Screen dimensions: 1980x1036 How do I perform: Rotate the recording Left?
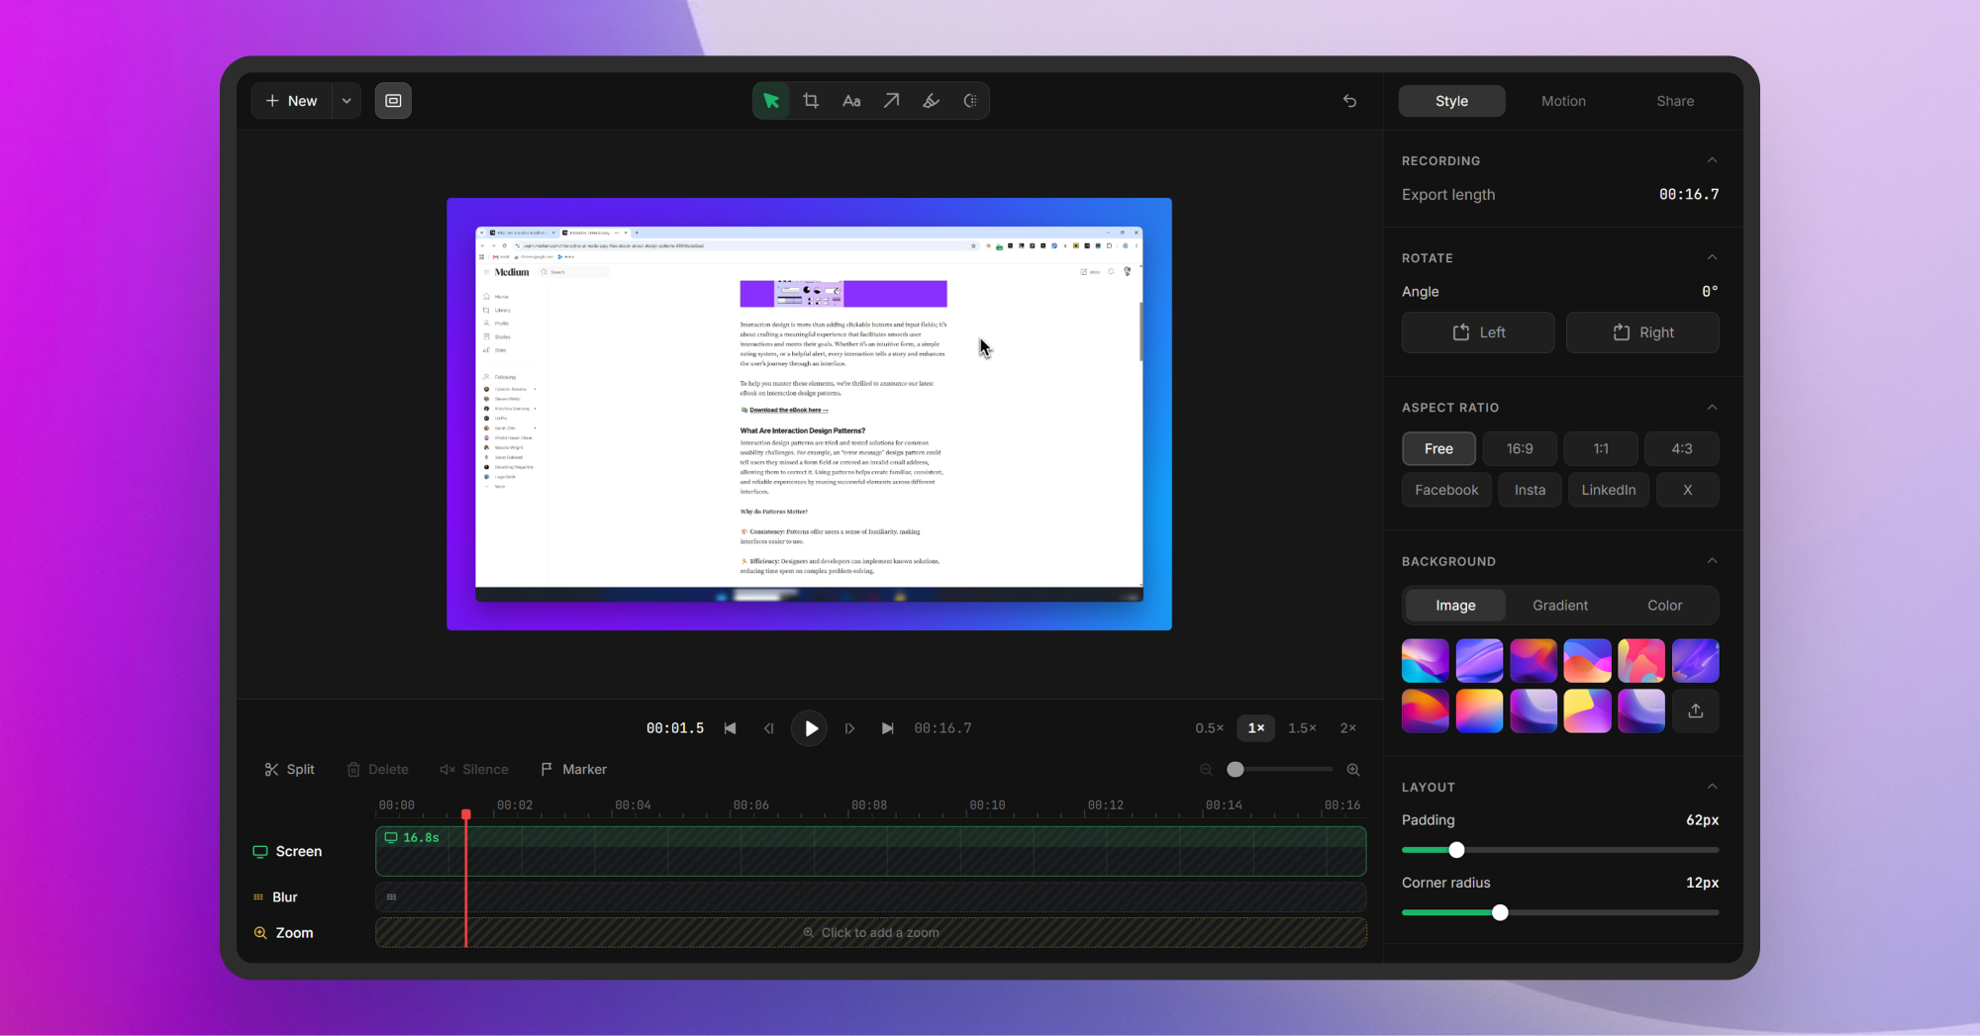coord(1478,332)
